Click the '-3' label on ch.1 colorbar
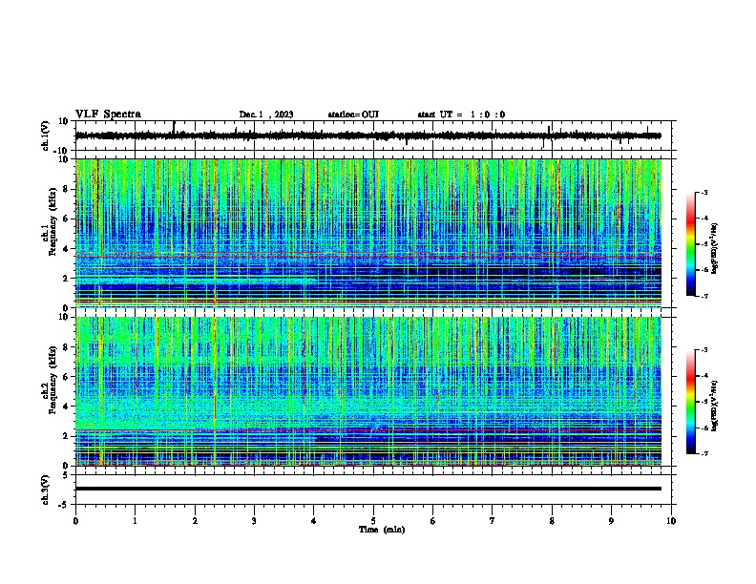The image size is (756, 584). pyautogui.click(x=703, y=193)
